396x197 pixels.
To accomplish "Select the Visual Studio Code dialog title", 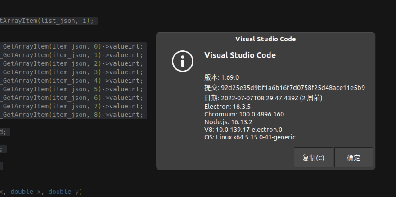I will tap(265, 39).
